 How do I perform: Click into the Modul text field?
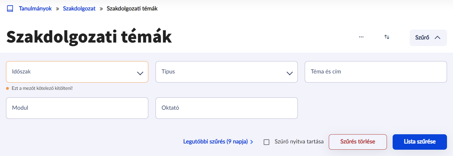(77, 108)
